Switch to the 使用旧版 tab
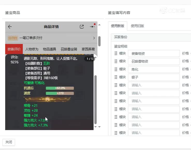The image size is (191, 150). tap(137, 26)
